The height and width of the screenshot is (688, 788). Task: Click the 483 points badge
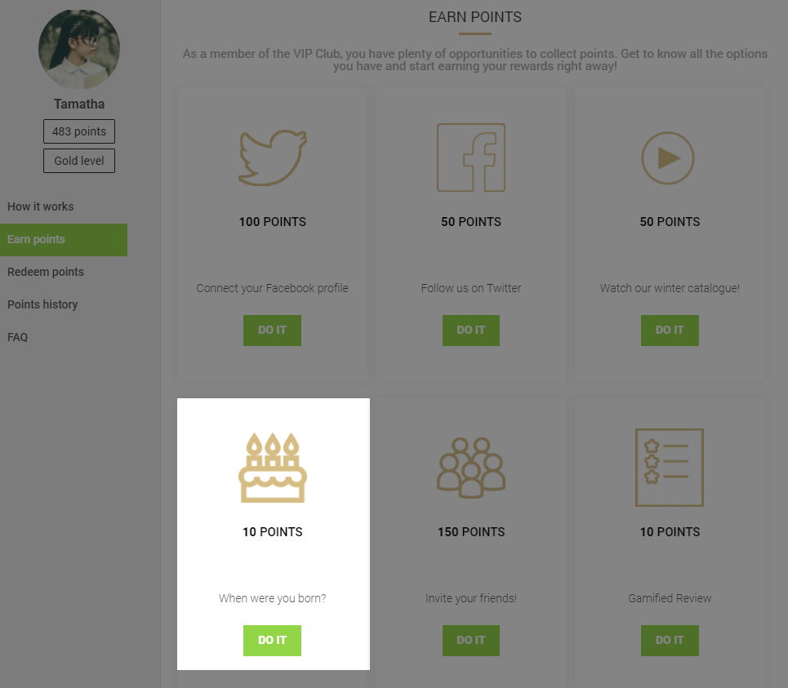(x=79, y=131)
